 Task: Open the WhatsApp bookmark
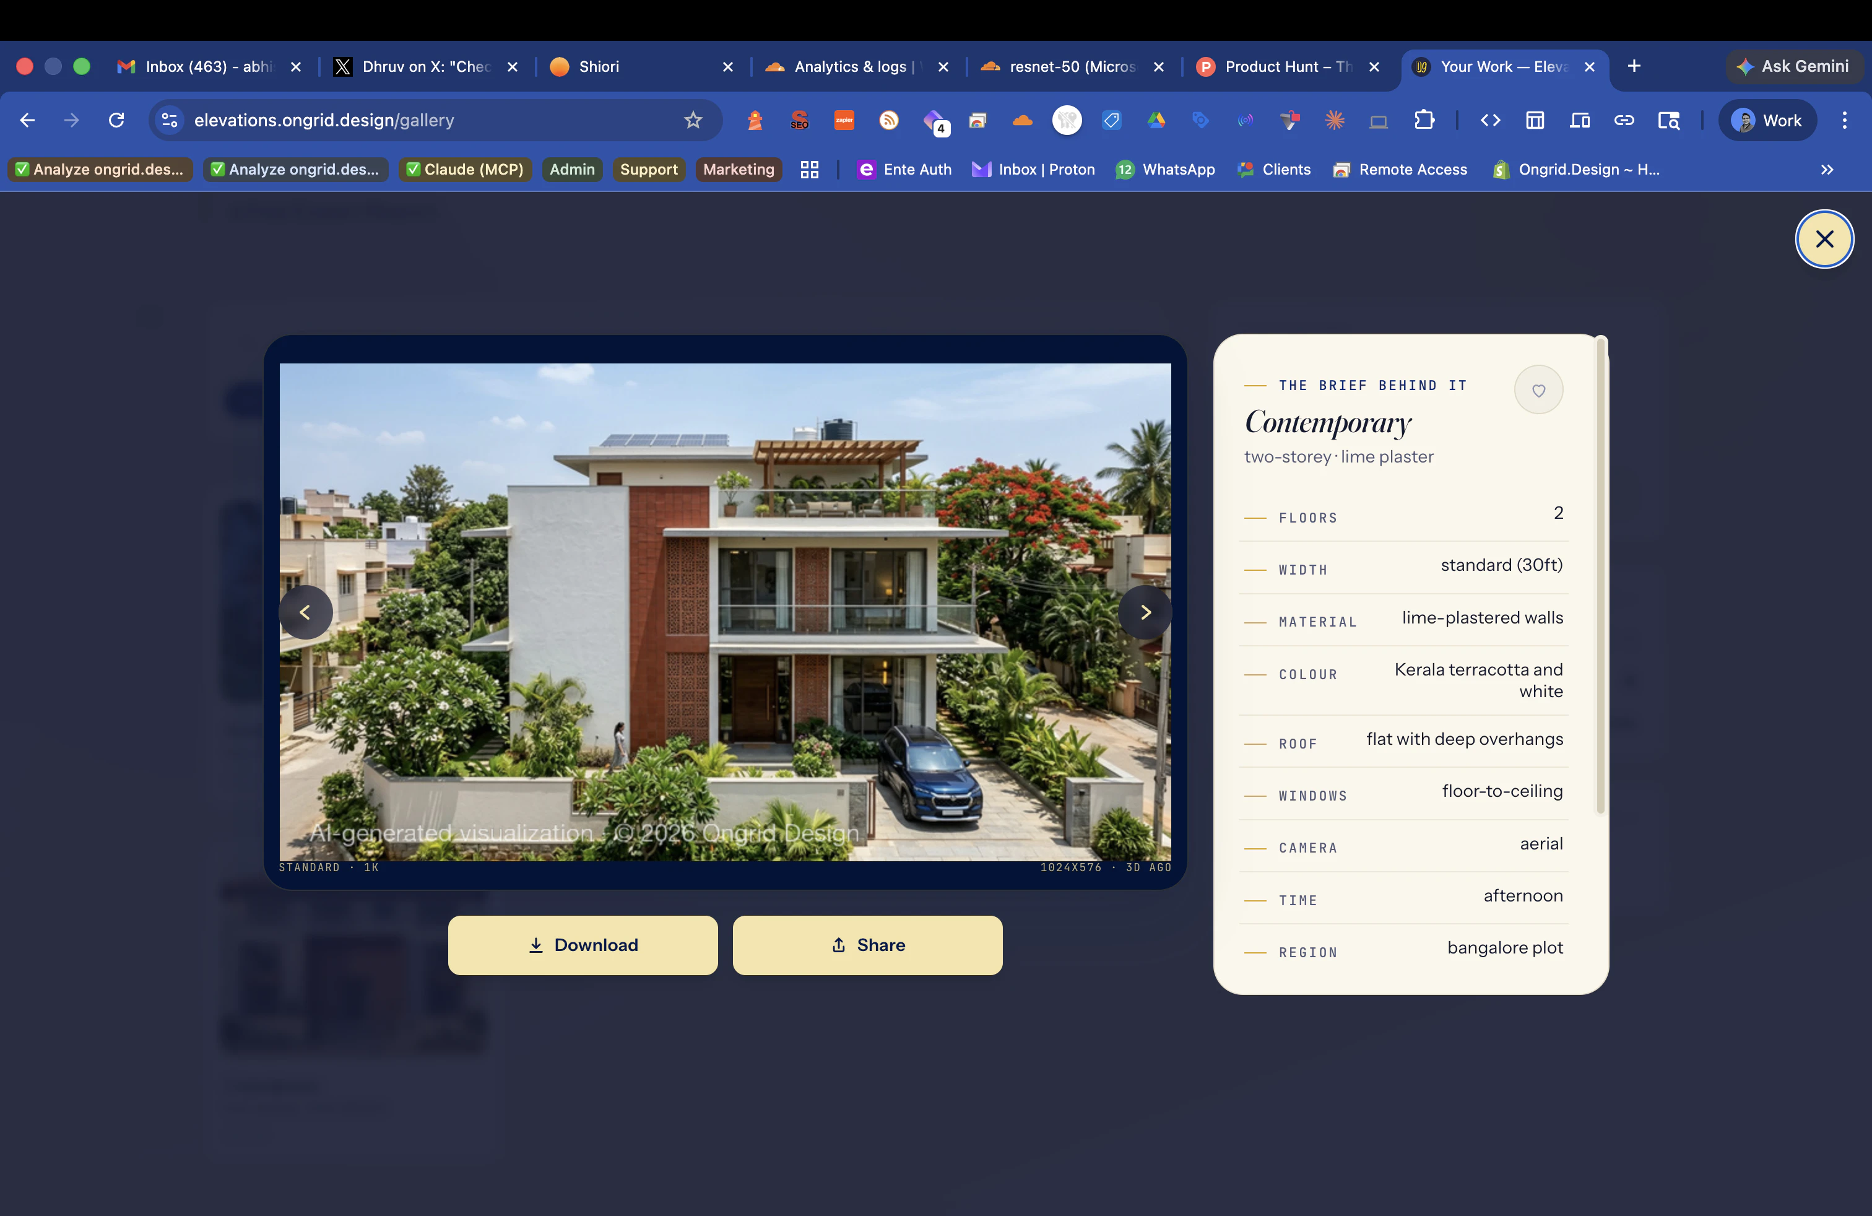coord(1166,170)
